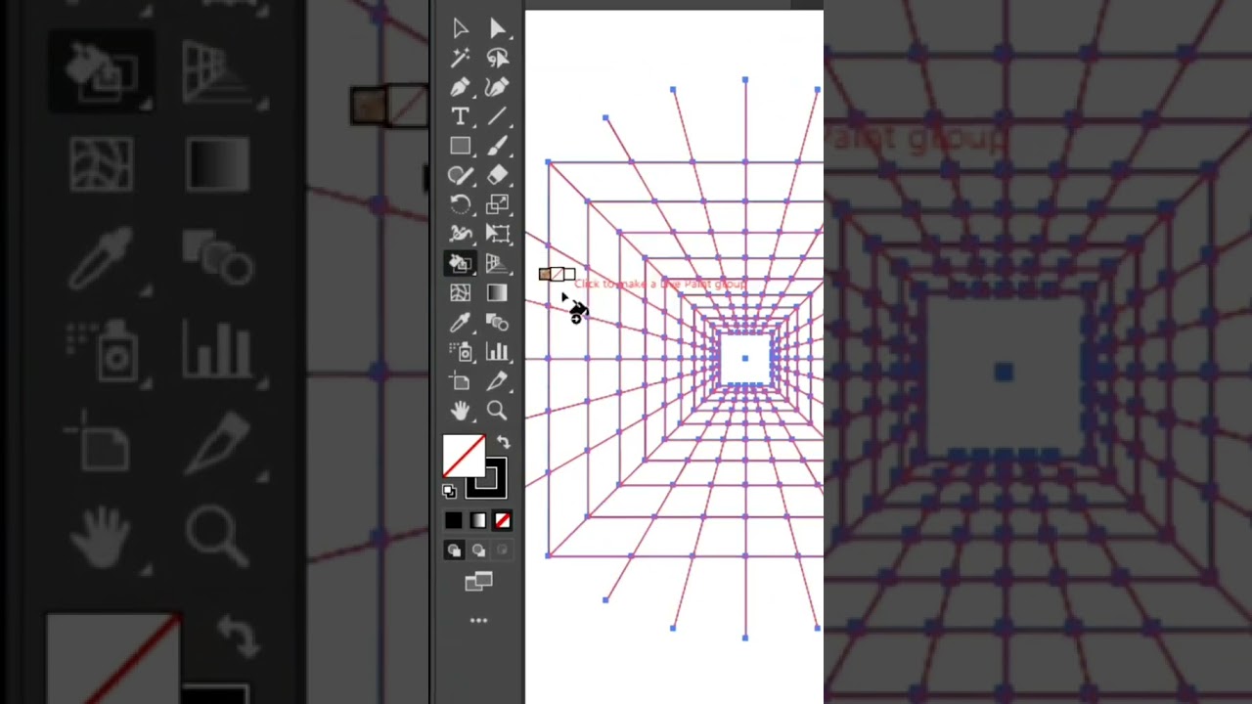Activate the Symbol Sprayer tool
This screenshot has height=704, width=1252.
[x=461, y=352]
